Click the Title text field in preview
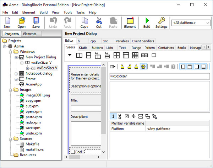The width and height of the screenshot is (213, 168). (85, 108)
